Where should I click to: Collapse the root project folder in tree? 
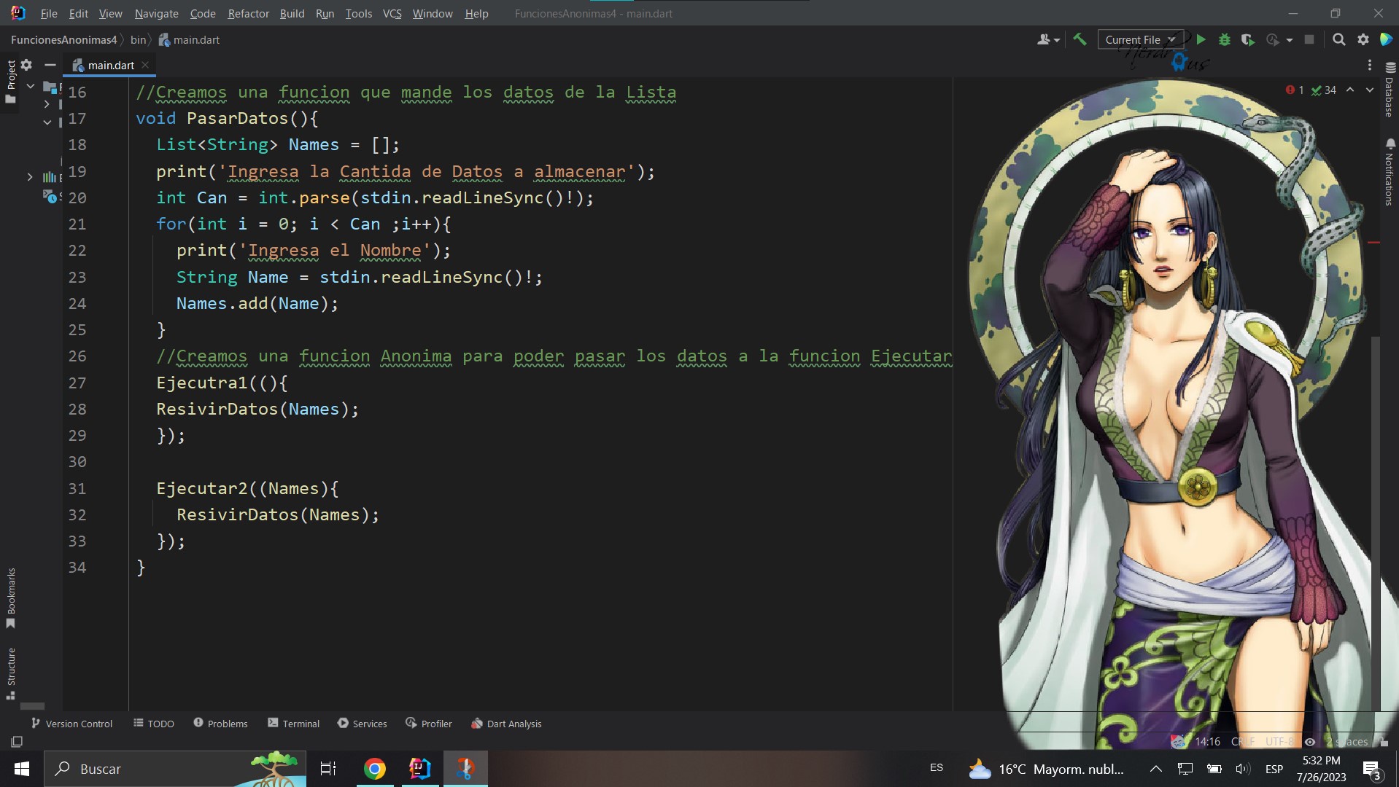point(31,87)
